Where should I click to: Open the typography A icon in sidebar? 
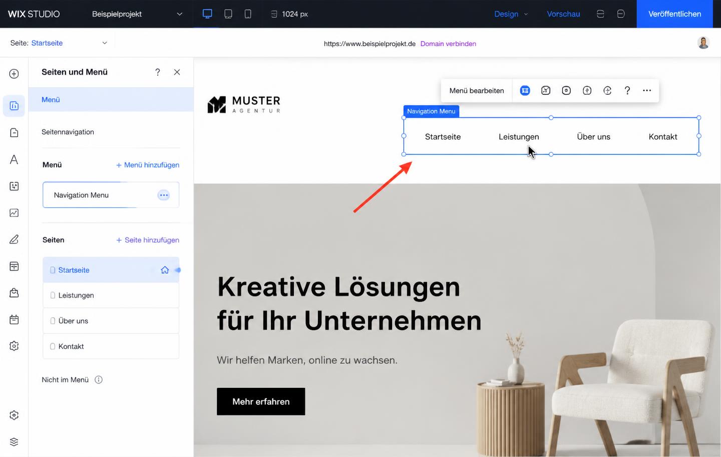click(x=14, y=159)
